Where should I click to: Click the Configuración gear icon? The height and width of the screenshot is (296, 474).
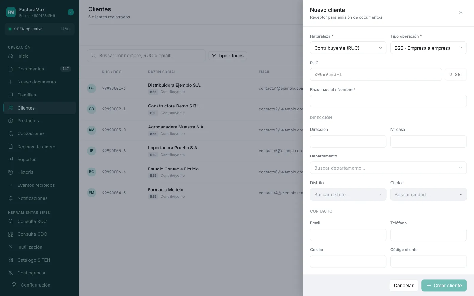coord(14,285)
